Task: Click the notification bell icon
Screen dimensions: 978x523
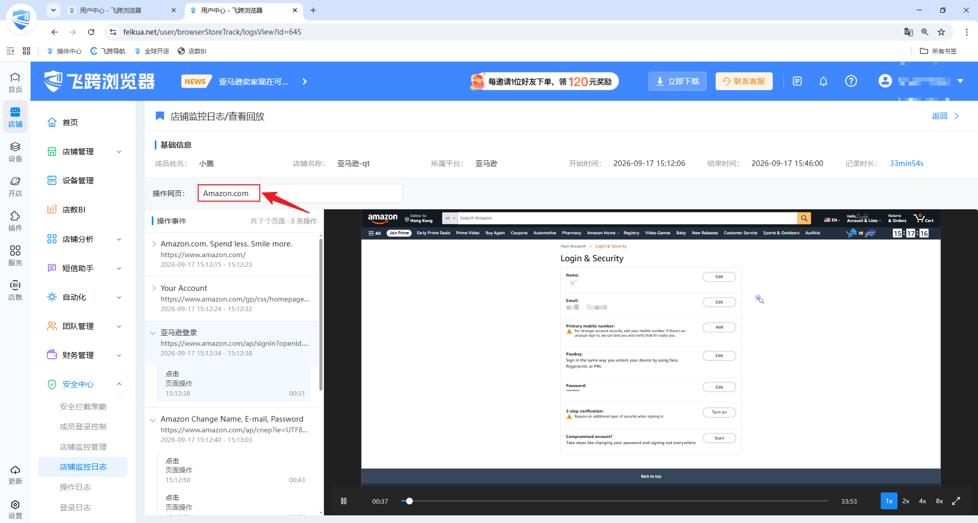Action: [x=823, y=81]
